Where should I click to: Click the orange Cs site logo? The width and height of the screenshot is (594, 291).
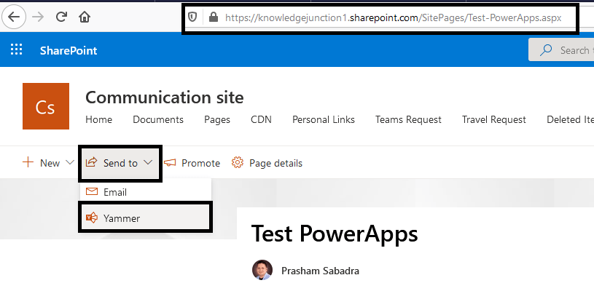46,106
